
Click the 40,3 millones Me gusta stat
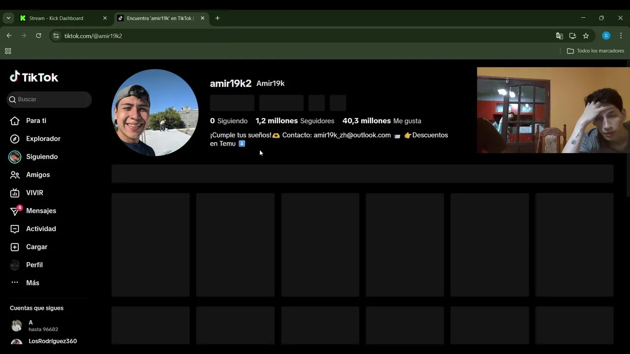(x=382, y=121)
